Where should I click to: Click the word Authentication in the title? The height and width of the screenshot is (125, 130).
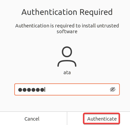(x=49, y=12)
